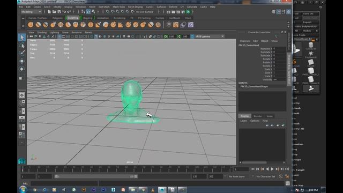
Task: Open the No Character Set dropdown
Action: [x=266, y=176]
